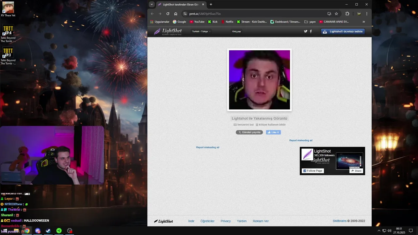Click the footer LightShot logo
Image resolution: width=418 pixels, height=235 pixels.
[x=164, y=221]
